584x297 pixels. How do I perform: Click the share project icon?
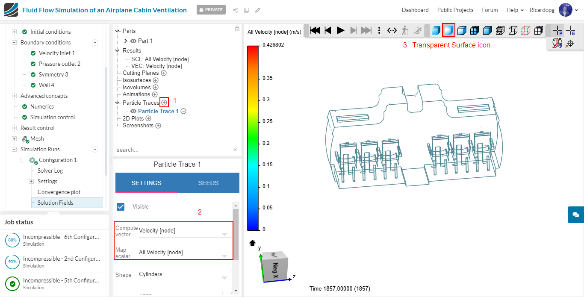pyautogui.click(x=236, y=10)
